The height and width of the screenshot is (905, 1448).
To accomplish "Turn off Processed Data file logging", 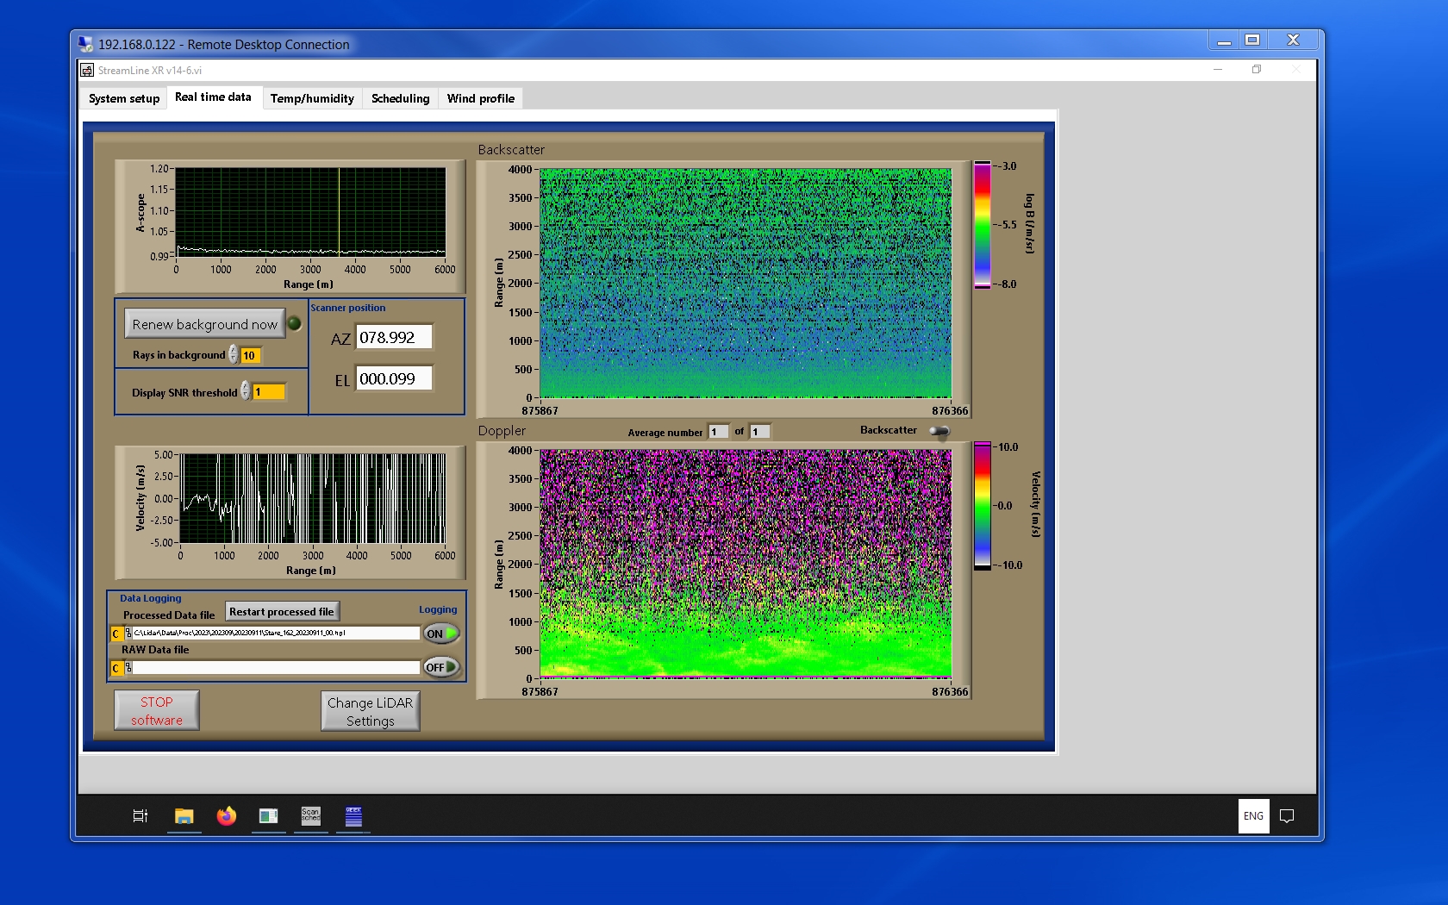I will 440,633.
